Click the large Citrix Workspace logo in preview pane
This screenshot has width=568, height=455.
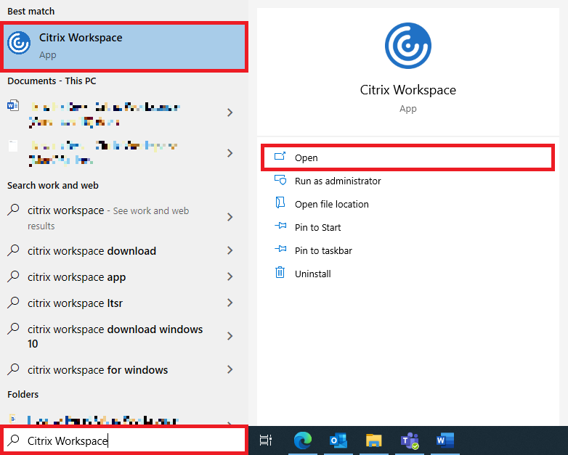tap(408, 46)
